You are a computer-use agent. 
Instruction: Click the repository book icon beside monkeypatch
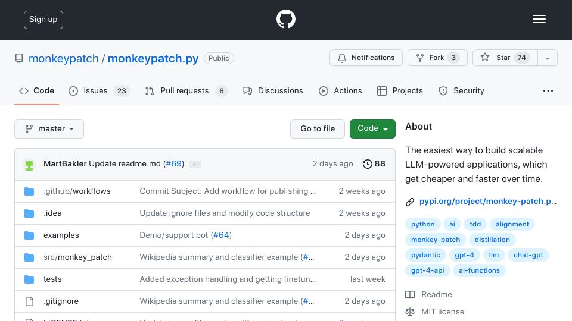(19, 58)
